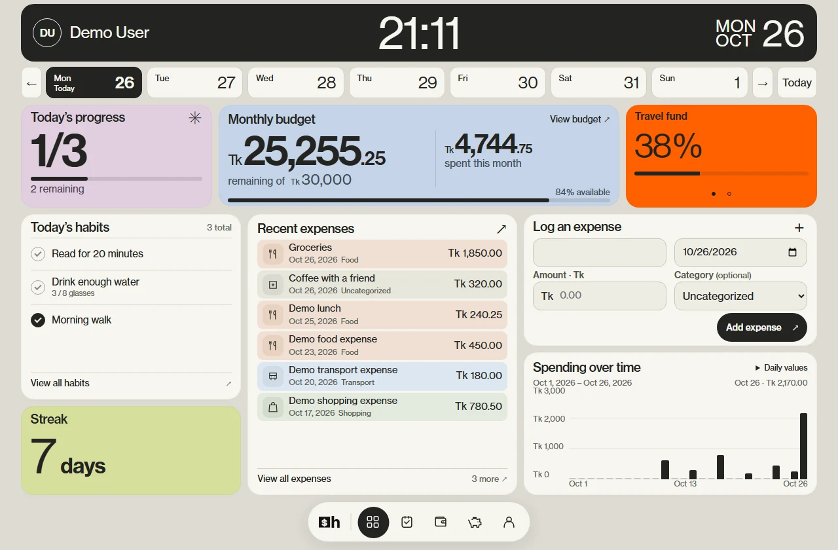The image size is (838, 550).
Task: Open the profile via the person nav icon
Action: (x=509, y=522)
